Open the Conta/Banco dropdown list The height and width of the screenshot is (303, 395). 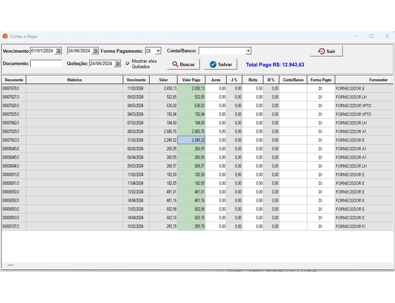pos(248,51)
